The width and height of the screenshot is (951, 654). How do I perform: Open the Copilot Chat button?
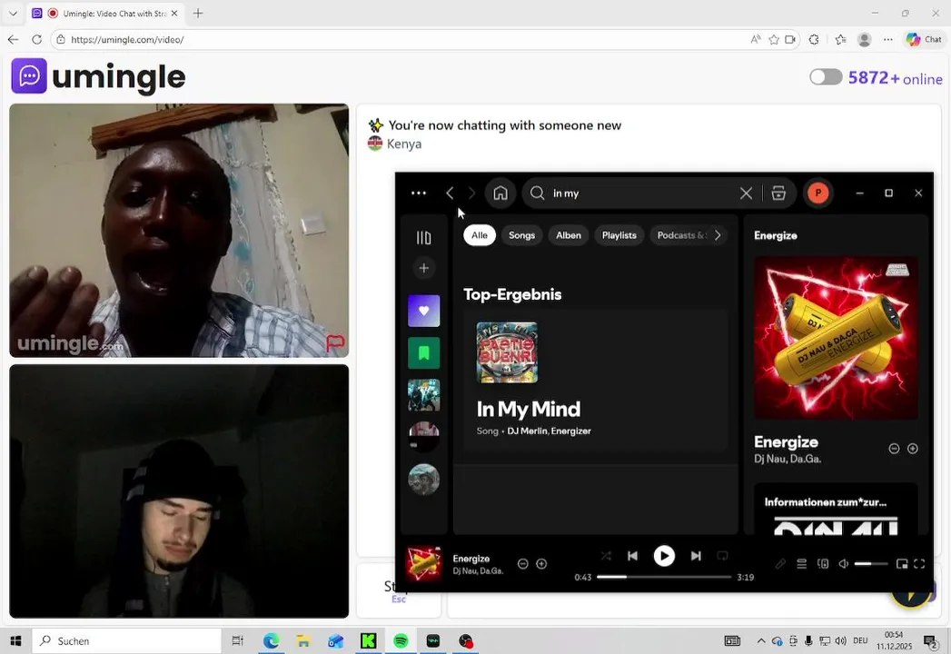[x=924, y=39]
